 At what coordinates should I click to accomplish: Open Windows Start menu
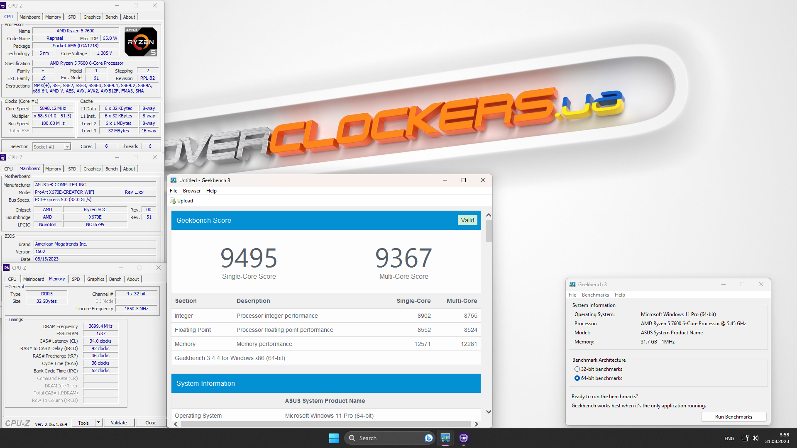[334, 438]
